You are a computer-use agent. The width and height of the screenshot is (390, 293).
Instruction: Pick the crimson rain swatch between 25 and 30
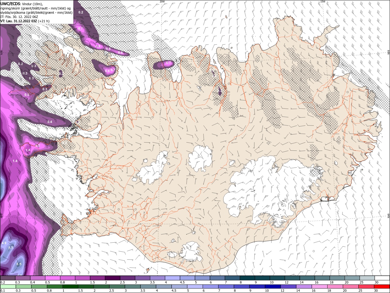tap(366, 286)
